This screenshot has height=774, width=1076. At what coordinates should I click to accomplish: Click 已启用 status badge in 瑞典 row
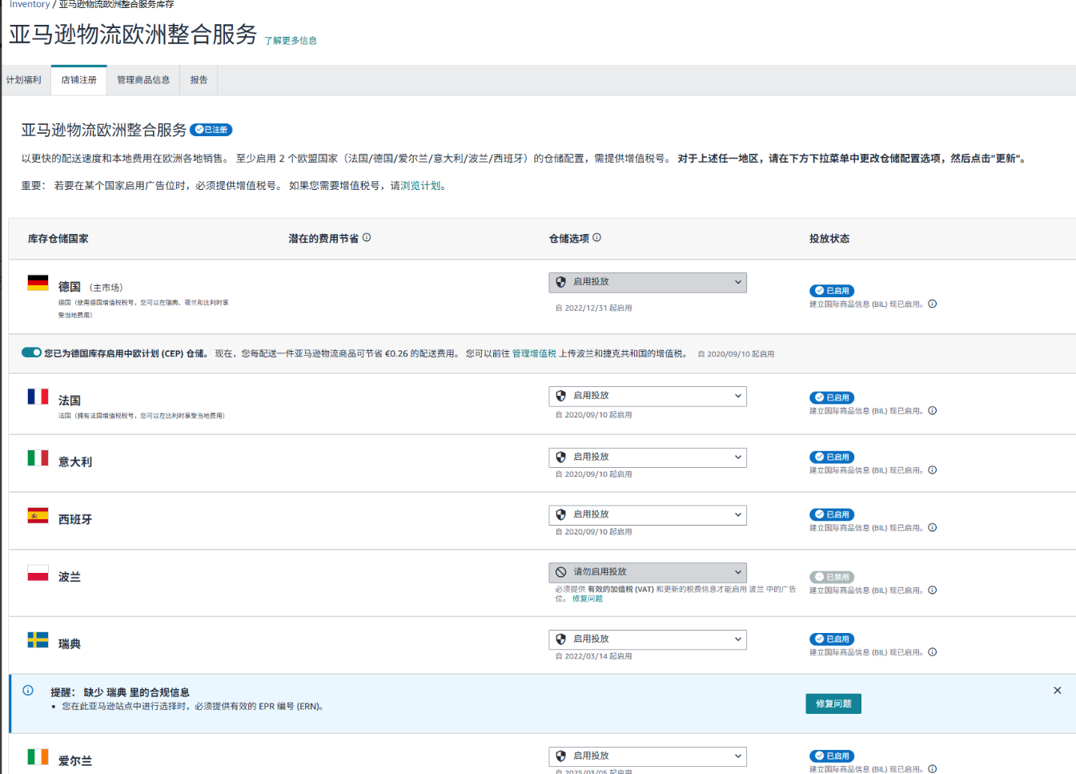[x=832, y=639]
